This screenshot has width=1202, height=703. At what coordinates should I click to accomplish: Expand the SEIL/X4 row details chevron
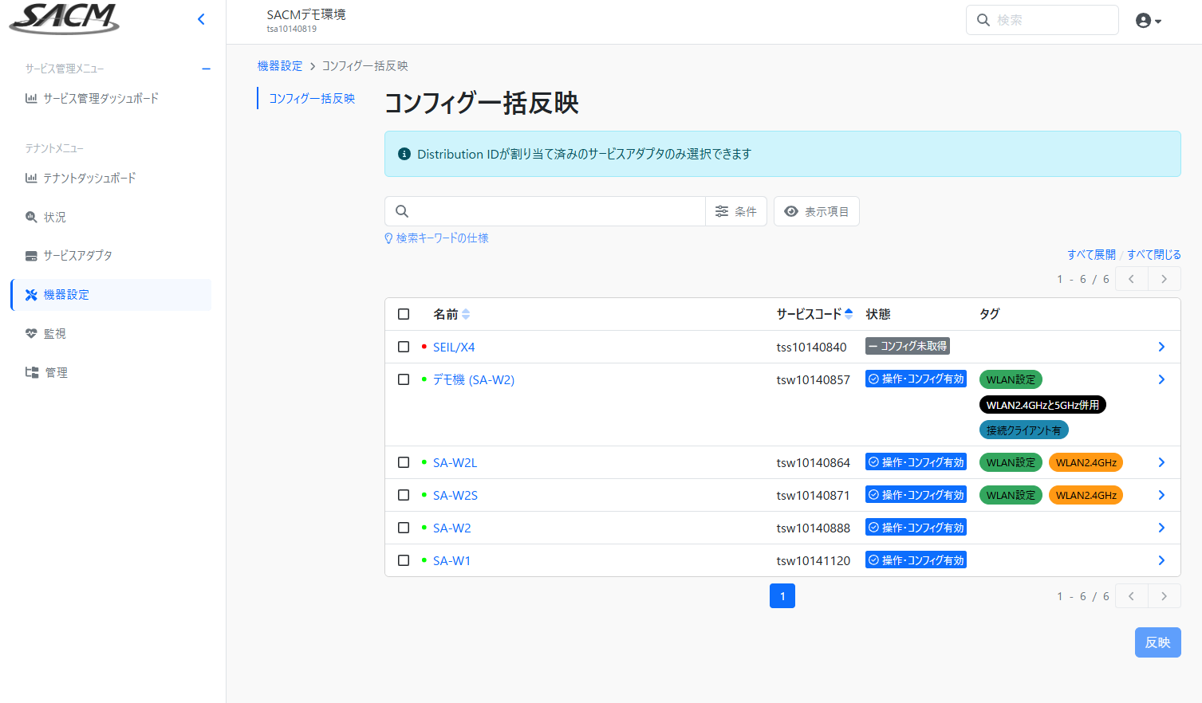pyautogui.click(x=1161, y=347)
